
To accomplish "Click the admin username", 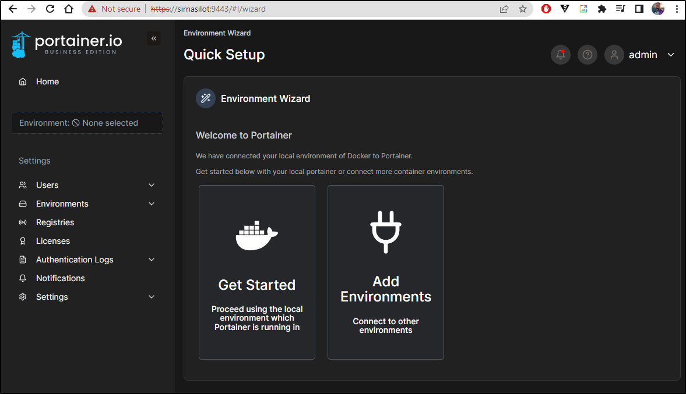I will point(643,55).
